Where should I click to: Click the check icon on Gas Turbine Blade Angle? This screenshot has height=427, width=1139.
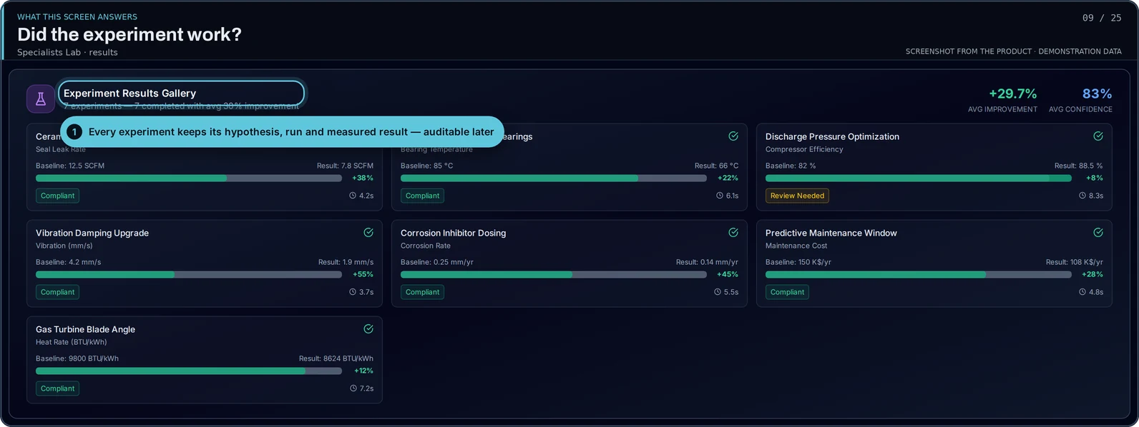pos(368,328)
